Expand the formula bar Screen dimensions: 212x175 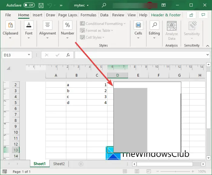point(207,55)
